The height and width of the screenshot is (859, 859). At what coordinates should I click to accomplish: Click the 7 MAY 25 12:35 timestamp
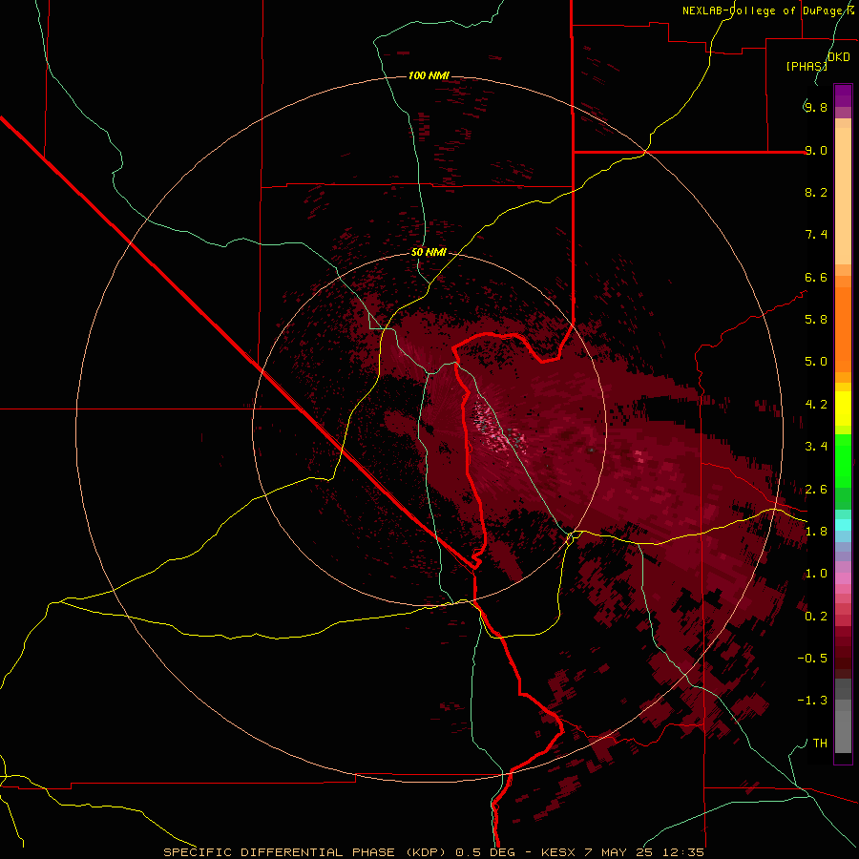tap(644, 852)
